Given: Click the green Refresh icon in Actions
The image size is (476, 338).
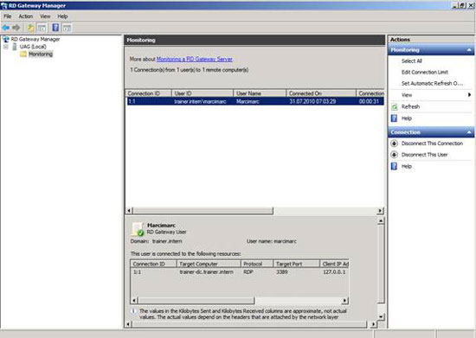Looking at the screenshot, I should pyautogui.click(x=395, y=106).
